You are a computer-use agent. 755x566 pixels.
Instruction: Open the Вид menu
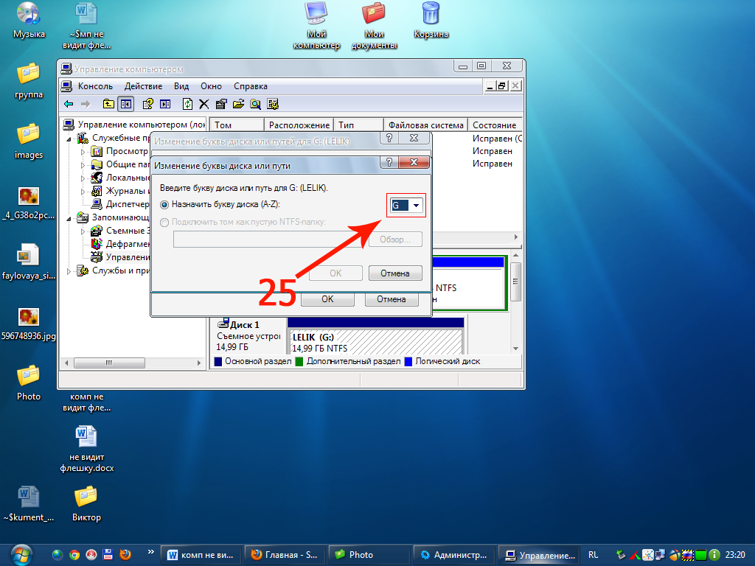181,86
